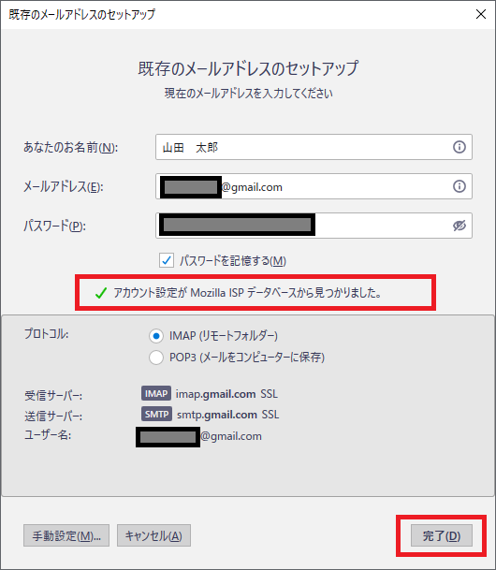Image resolution: width=496 pixels, height=570 pixels.
Task: Click the info icon in email address field
Action: click(x=459, y=186)
